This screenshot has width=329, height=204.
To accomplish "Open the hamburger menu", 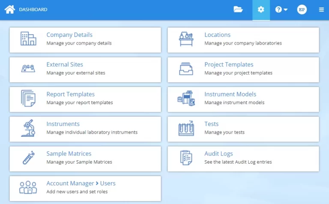I will (321, 9).
